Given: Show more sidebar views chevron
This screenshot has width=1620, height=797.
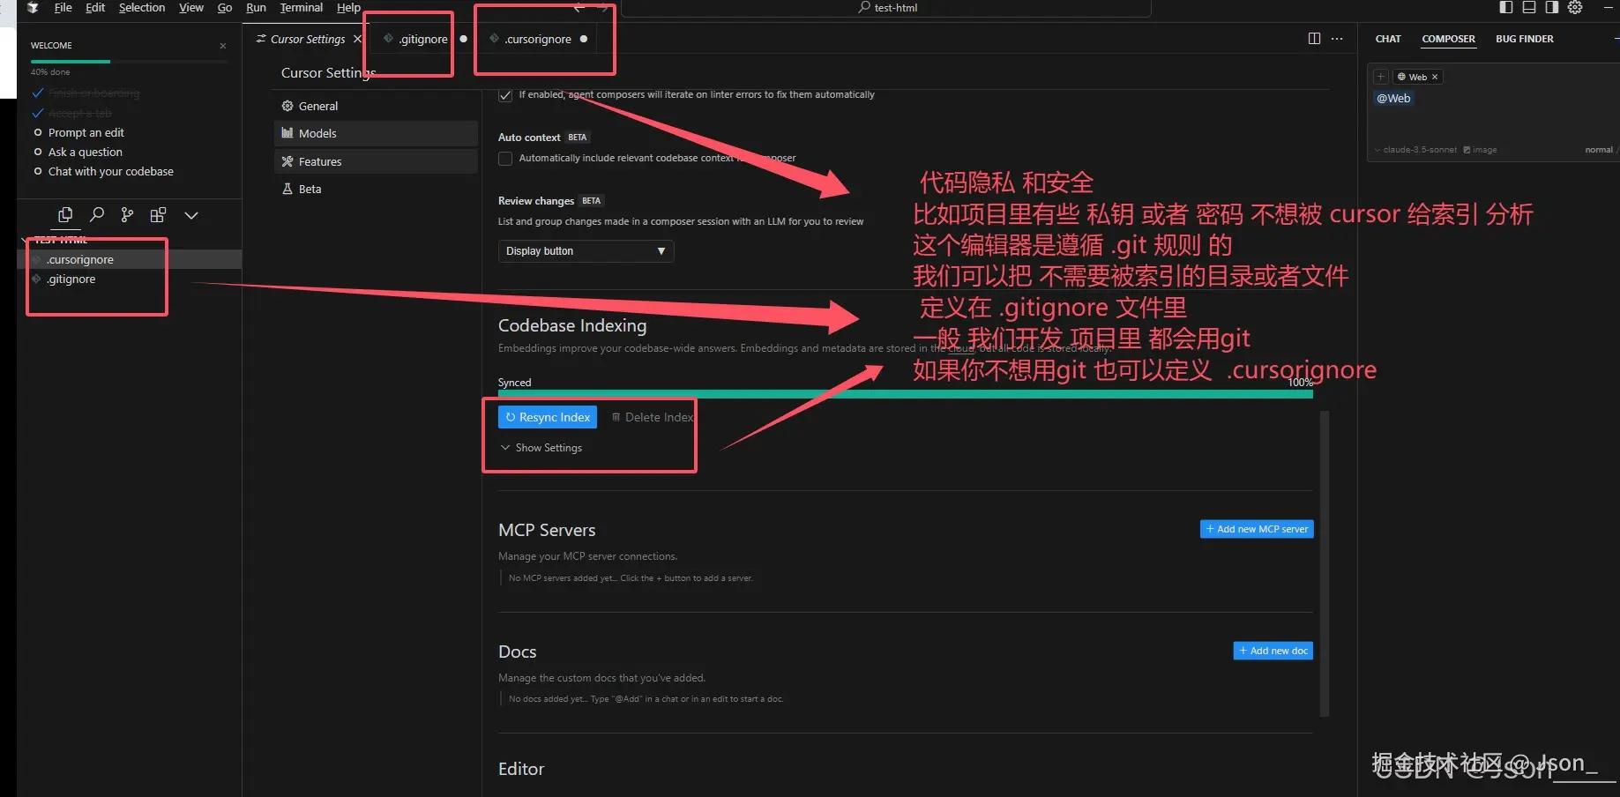Looking at the screenshot, I should coord(191,215).
